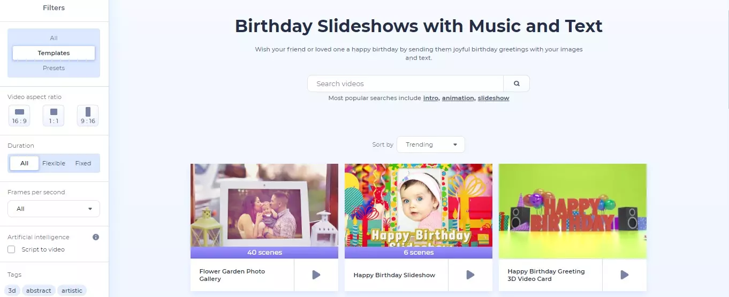Click the search magnifier icon button
This screenshot has width=729, height=297.
coord(517,83)
